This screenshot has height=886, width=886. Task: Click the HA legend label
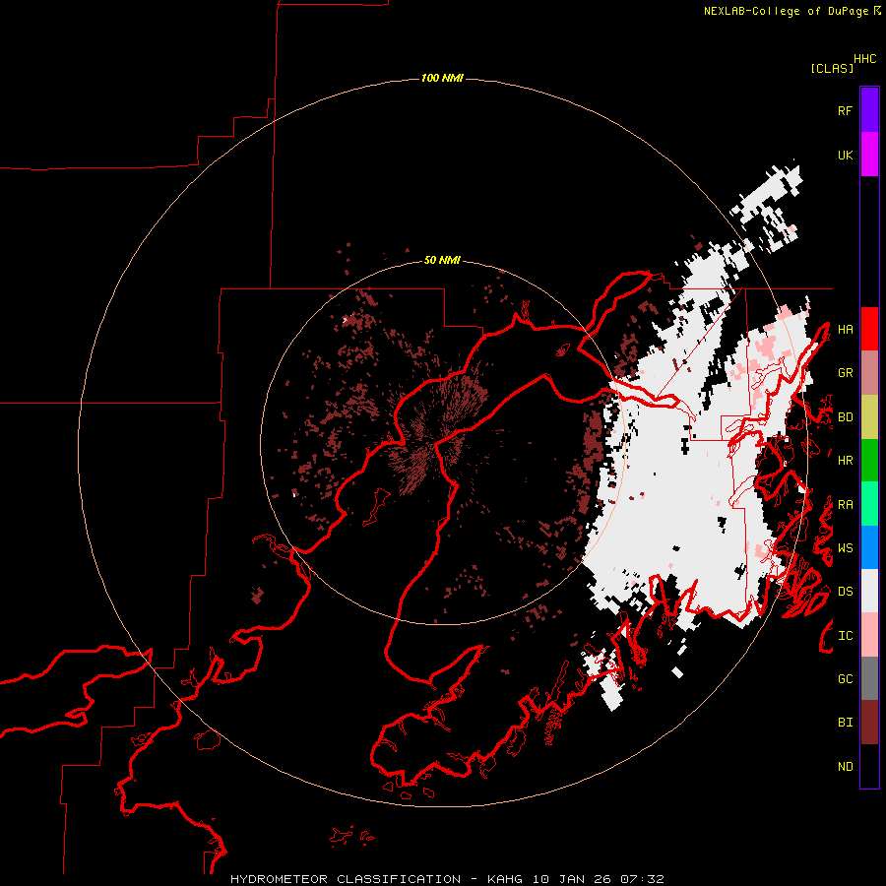click(845, 329)
